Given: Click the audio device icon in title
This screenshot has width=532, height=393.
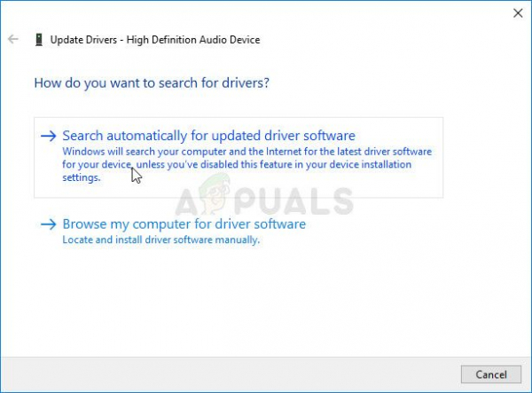Looking at the screenshot, I should tap(39, 40).
